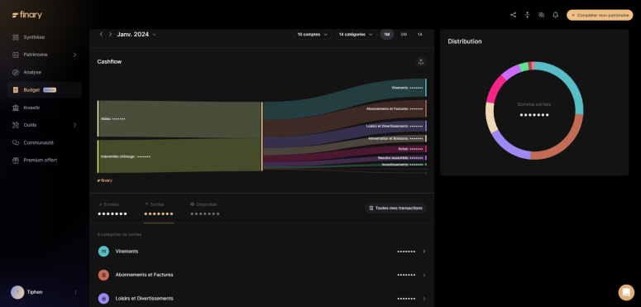Image resolution: width=641 pixels, height=307 pixels.
Task: Click Indemnités chômage flow in chart
Action: (x=179, y=156)
